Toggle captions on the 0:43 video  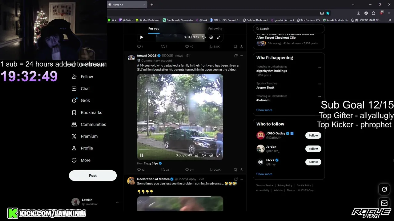[196, 155]
